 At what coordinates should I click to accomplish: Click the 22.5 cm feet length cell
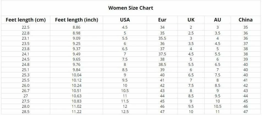point(26,27)
